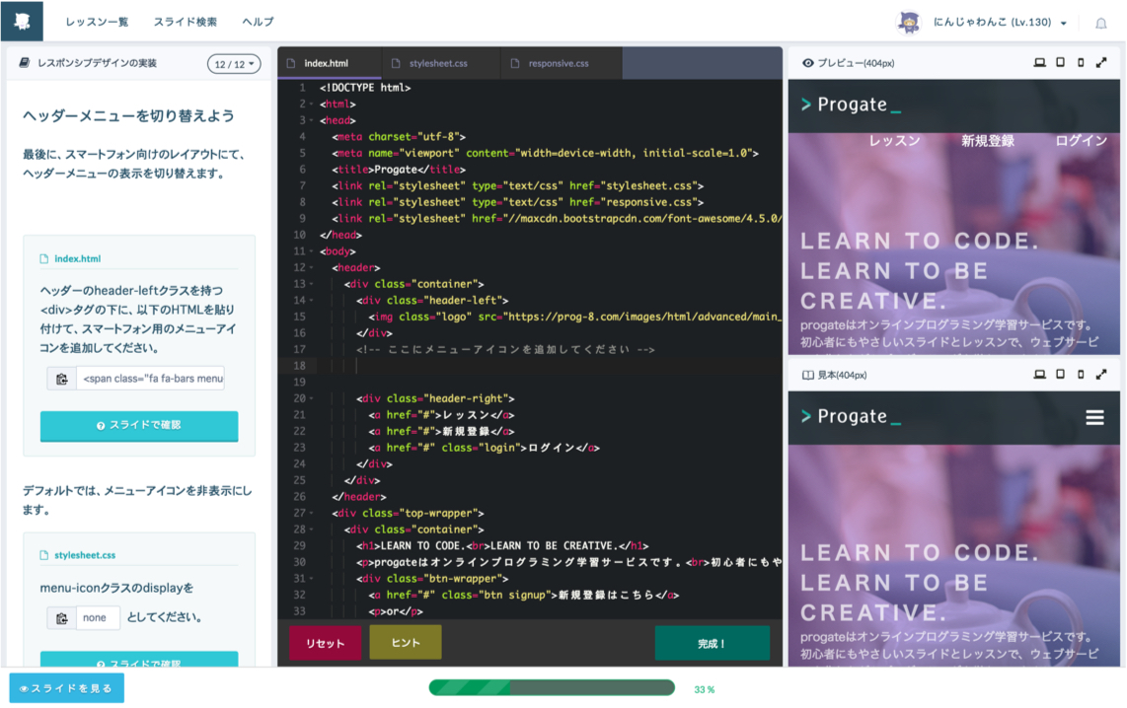Screen dimensions: 1127x708
Task: Open スライド検索 in the top navigation
Action: pos(186,22)
